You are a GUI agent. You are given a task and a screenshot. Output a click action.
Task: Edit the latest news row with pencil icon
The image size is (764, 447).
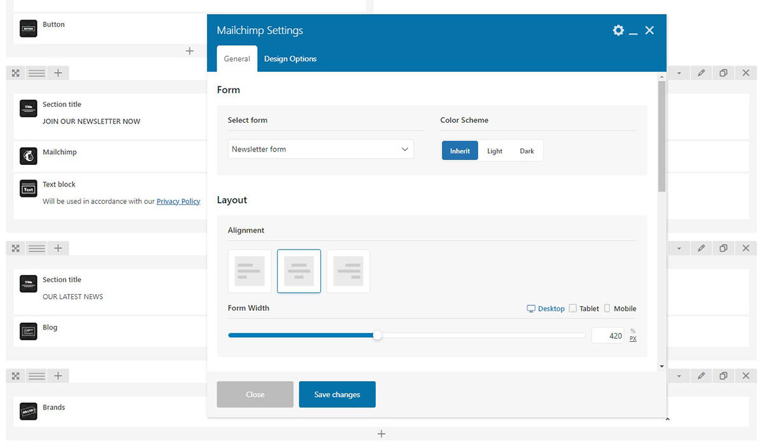point(701,248)
